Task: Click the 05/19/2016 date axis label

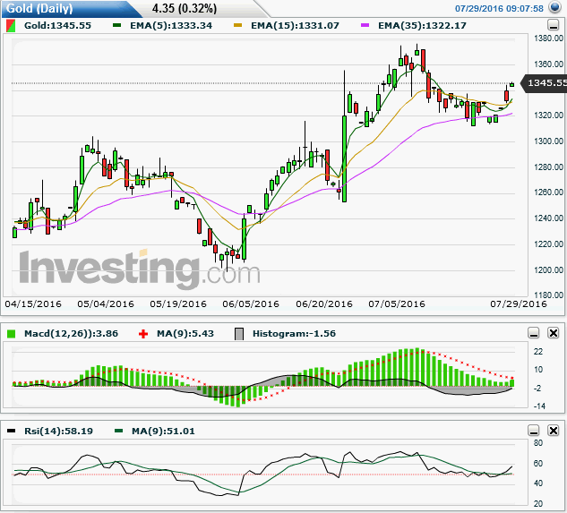Action: point(178,304)
